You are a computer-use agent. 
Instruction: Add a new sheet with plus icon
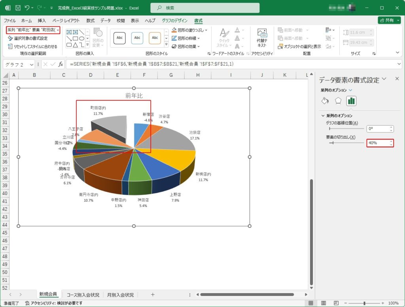pyautogui.click(x=153, y=295)
